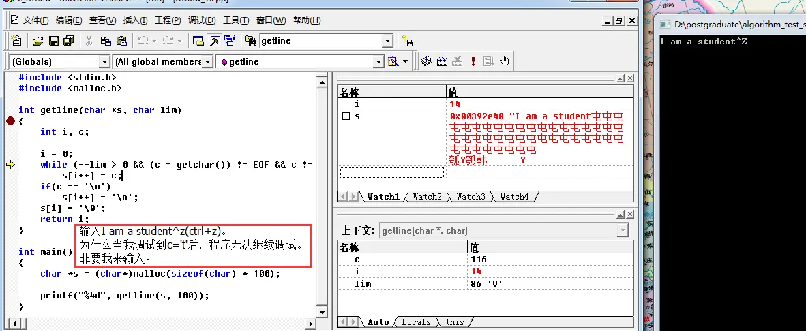Click the WizardBar actions wand icon

(x=393, y=61)
